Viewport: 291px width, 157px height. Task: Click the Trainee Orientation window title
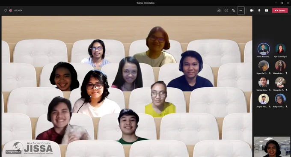[x=145, y=3]
